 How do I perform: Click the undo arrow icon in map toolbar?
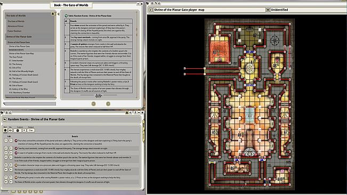point(156,3)
